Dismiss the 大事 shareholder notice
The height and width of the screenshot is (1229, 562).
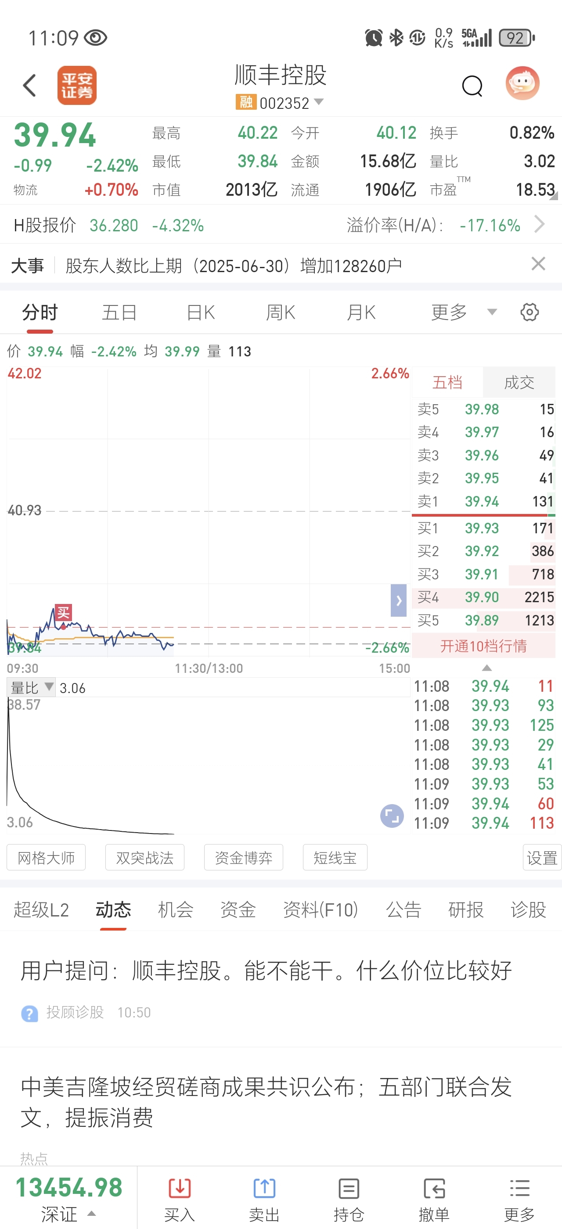pyautogui.click(x=538, y=263)
